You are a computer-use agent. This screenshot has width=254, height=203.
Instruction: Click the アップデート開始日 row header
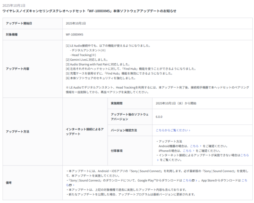(x=19, y=23)
